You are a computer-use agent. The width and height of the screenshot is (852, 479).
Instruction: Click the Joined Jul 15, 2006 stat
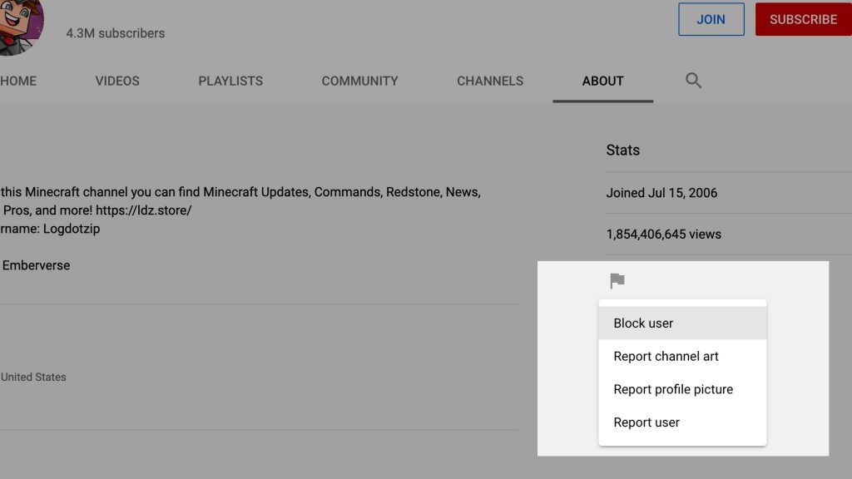pyautogui.click(x=661, y=193)
